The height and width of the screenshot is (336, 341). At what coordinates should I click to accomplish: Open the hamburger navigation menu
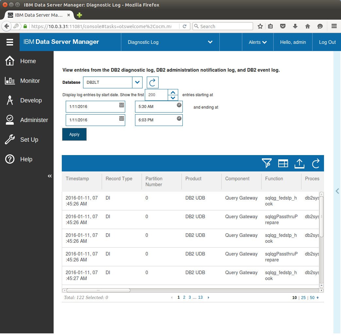point(10,42)
